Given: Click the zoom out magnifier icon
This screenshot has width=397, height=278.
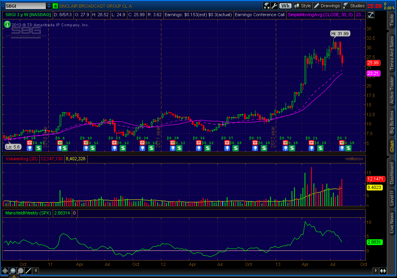Looking at the screenshot, I should click(x=21, y=271).
